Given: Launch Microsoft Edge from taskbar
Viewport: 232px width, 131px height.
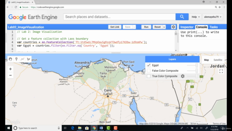Looking at the screenshot, I should [x=72, y=128].
